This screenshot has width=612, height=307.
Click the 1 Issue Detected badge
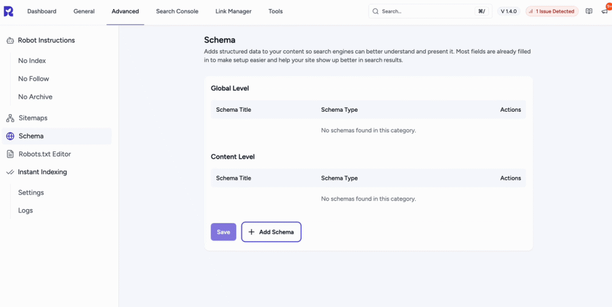coord(552,11)
